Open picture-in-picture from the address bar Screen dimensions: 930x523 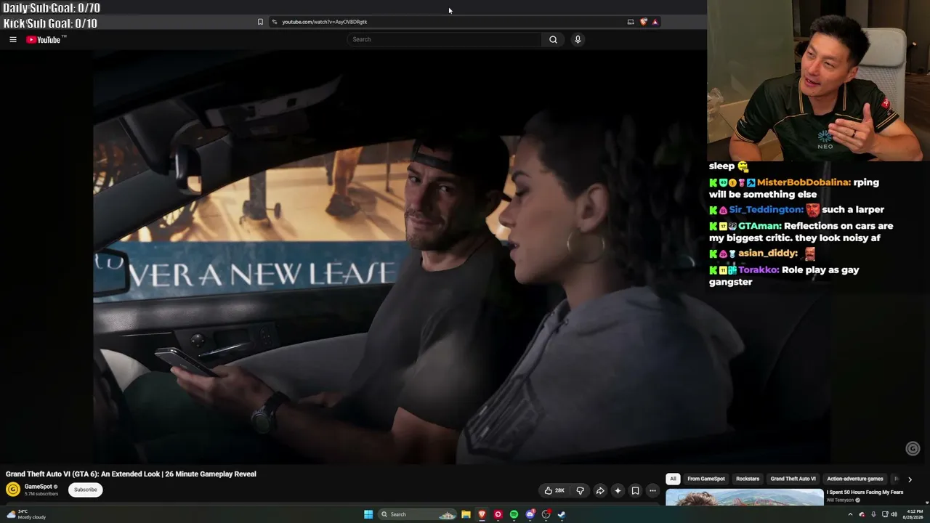coord(631,22)
